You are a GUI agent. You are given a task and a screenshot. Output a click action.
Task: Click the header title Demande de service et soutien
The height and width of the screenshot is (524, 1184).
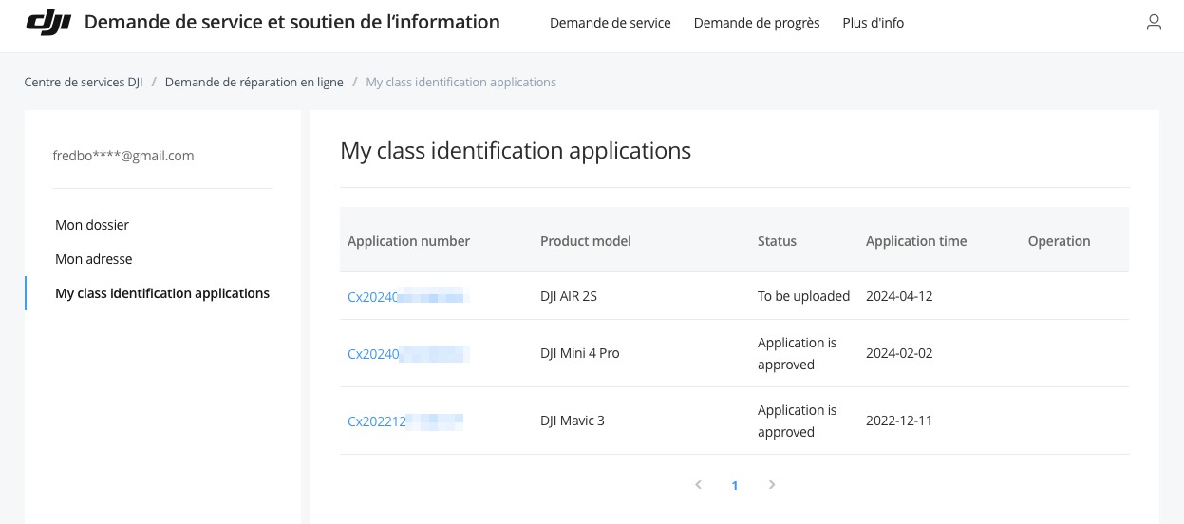292,22
